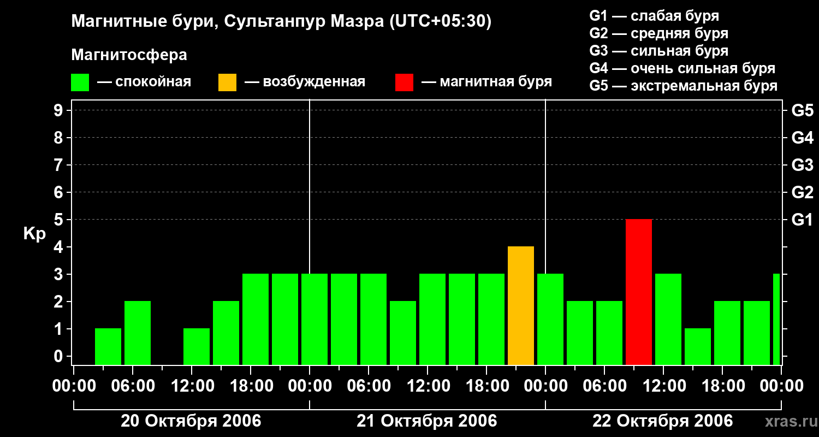Select the orange Kp 4 bar
This screenshot has width=819, height=437.
(x=521, y=306)
